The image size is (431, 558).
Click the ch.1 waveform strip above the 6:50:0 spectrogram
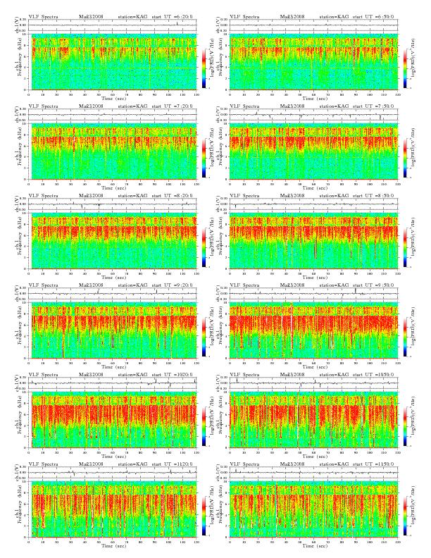click(313, 25)
